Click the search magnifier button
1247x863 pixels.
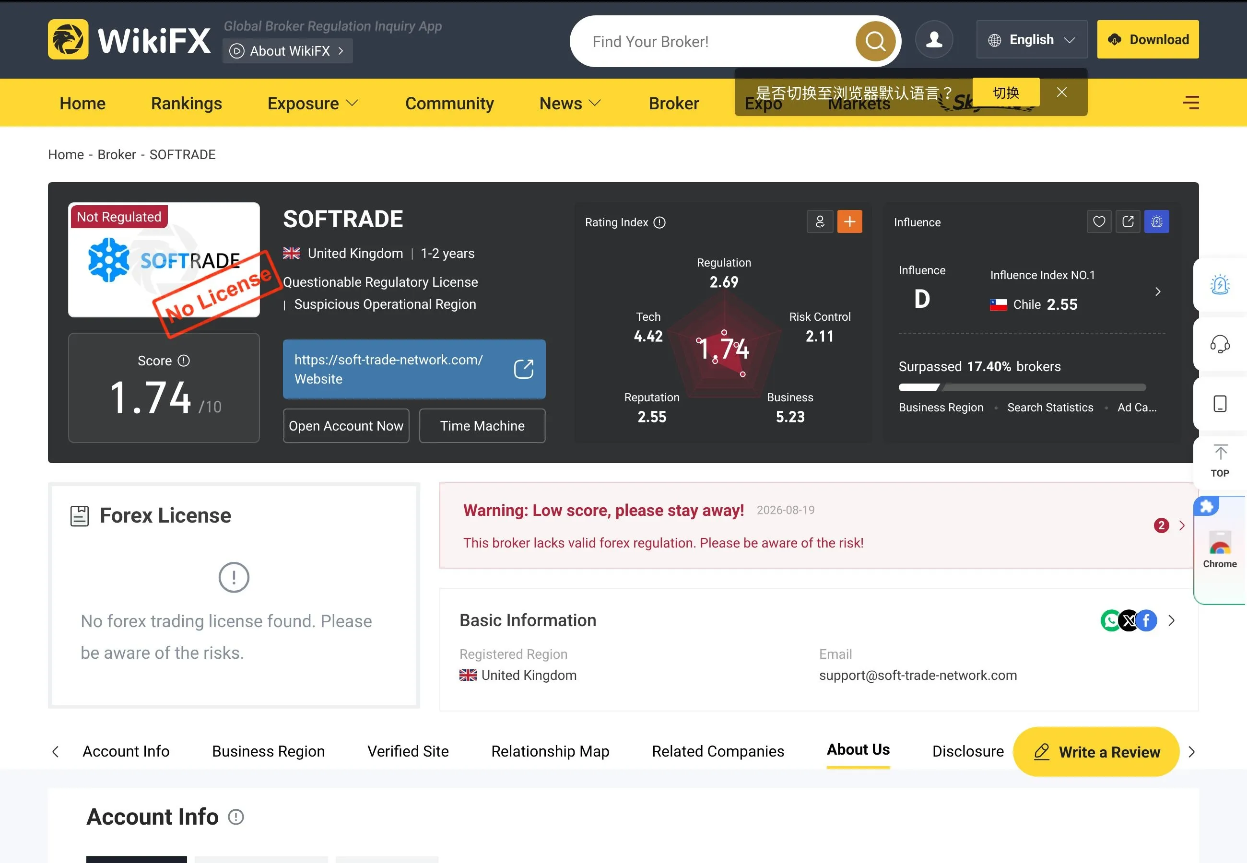[875, 41]
